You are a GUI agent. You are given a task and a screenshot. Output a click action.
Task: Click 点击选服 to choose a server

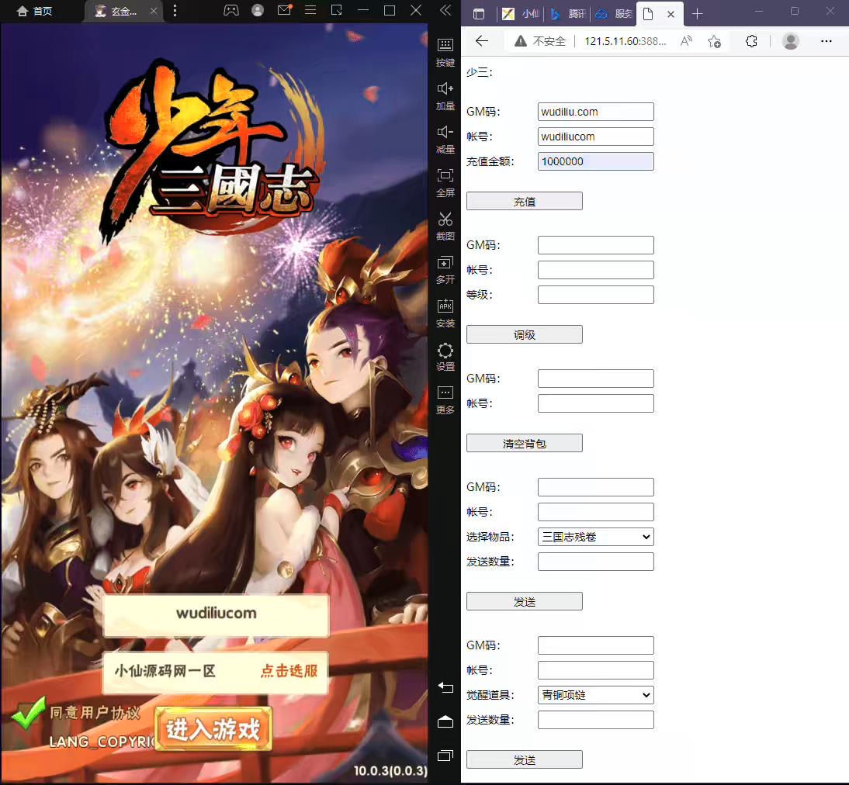(x=289, y=671)
